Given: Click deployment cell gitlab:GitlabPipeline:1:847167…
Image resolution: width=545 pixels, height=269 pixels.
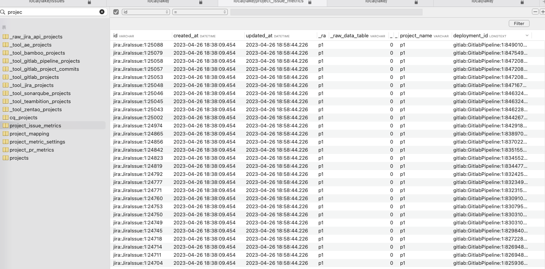Looking at the screenshot, I should tap(490, 85).
